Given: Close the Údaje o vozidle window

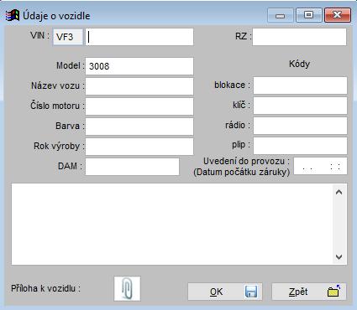Looking at the screenshot, I should [x=338, y=15].
